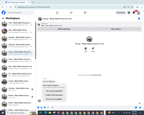This screenshot has height=115, width=144.
Task: Click Mark as pending button
Action: click(64, 29)
